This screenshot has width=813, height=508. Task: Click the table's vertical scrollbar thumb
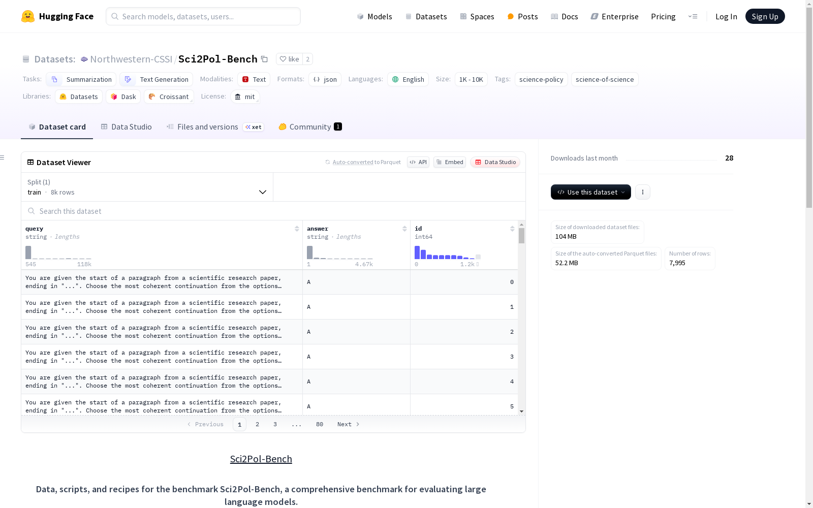pos(521,236)
